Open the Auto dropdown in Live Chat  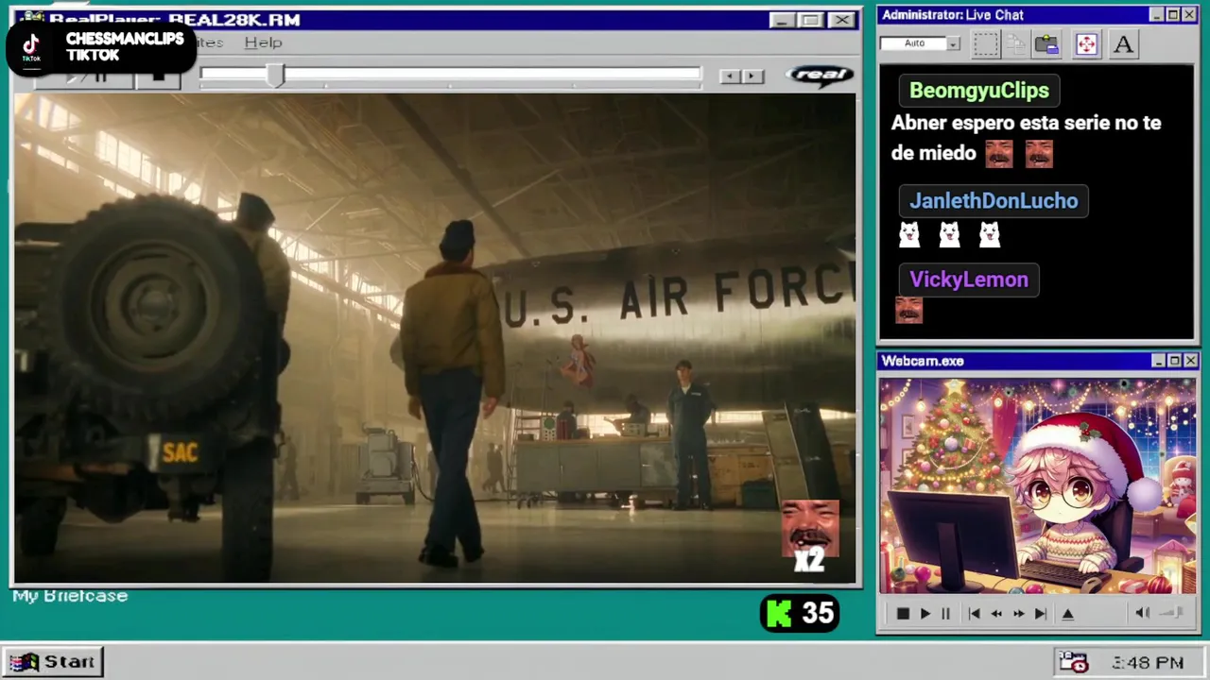[953, 43]
